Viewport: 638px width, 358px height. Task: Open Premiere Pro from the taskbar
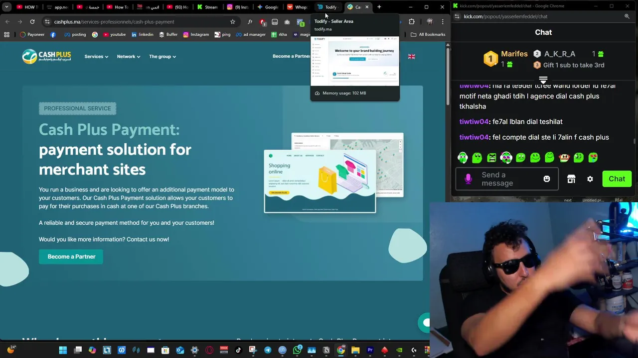[x=370, y=350]
